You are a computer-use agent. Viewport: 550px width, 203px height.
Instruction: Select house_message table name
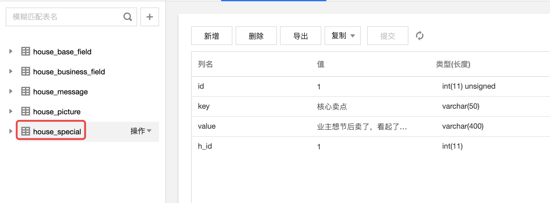click(60, 92)
